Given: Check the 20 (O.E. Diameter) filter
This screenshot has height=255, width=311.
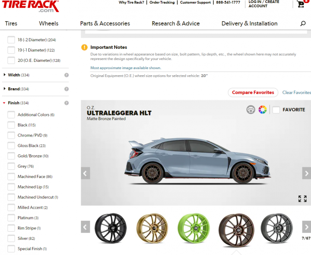Looking at the screenshot, I should coord(11,61).
